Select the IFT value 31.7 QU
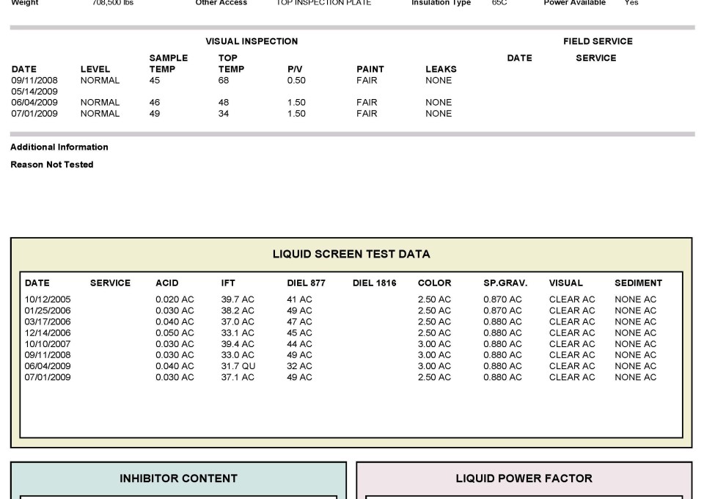Screen dimensions: 704x499 [238, 366]
